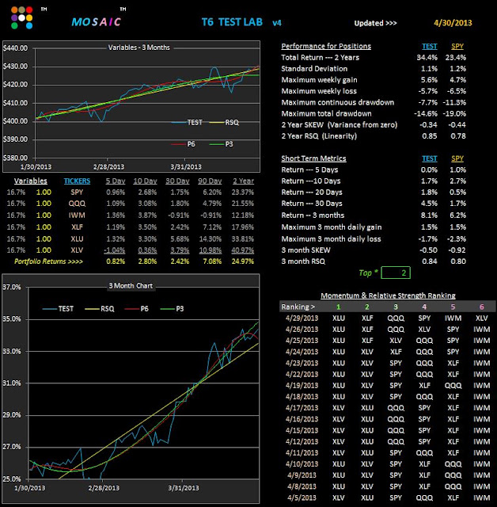
Task: Select the T6 TEST LAB heading
Action: (232, 22)
